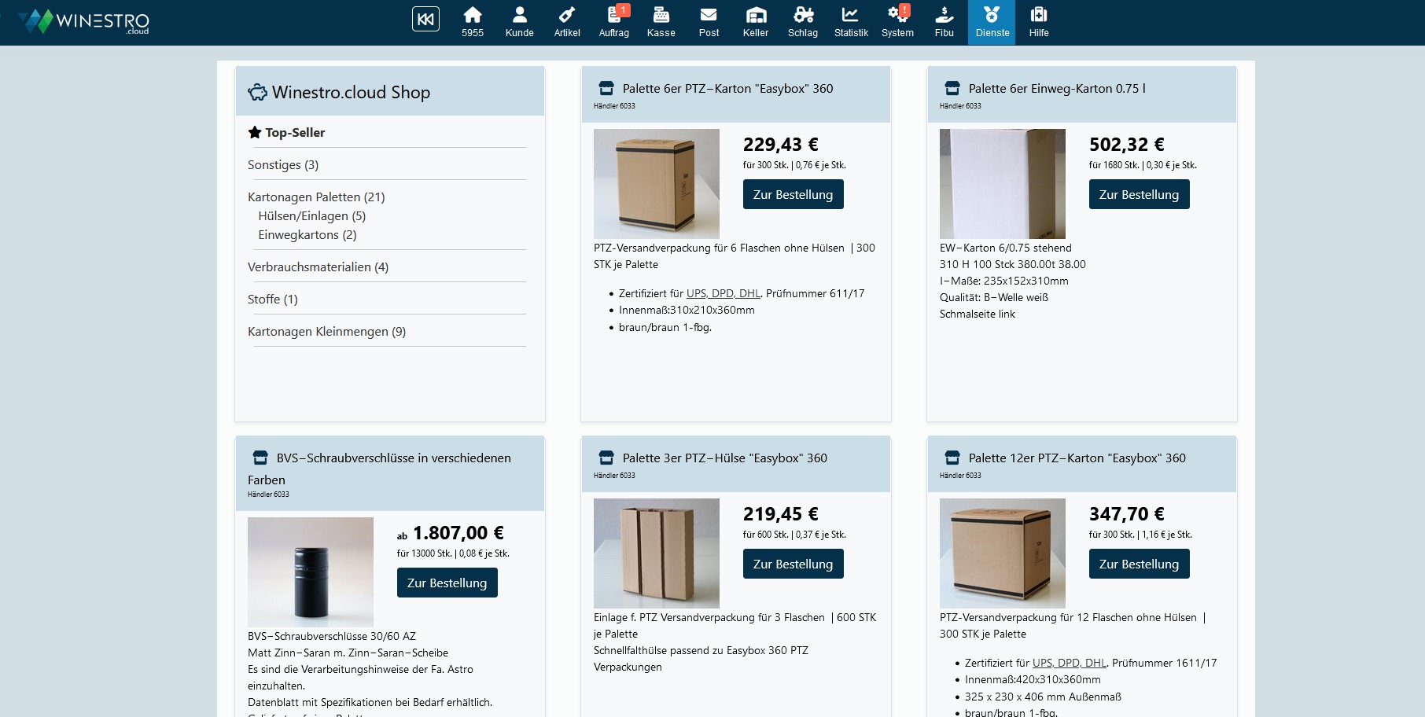Select the Hülsen/Einlagen (5) subcategory

click(311, 216)
